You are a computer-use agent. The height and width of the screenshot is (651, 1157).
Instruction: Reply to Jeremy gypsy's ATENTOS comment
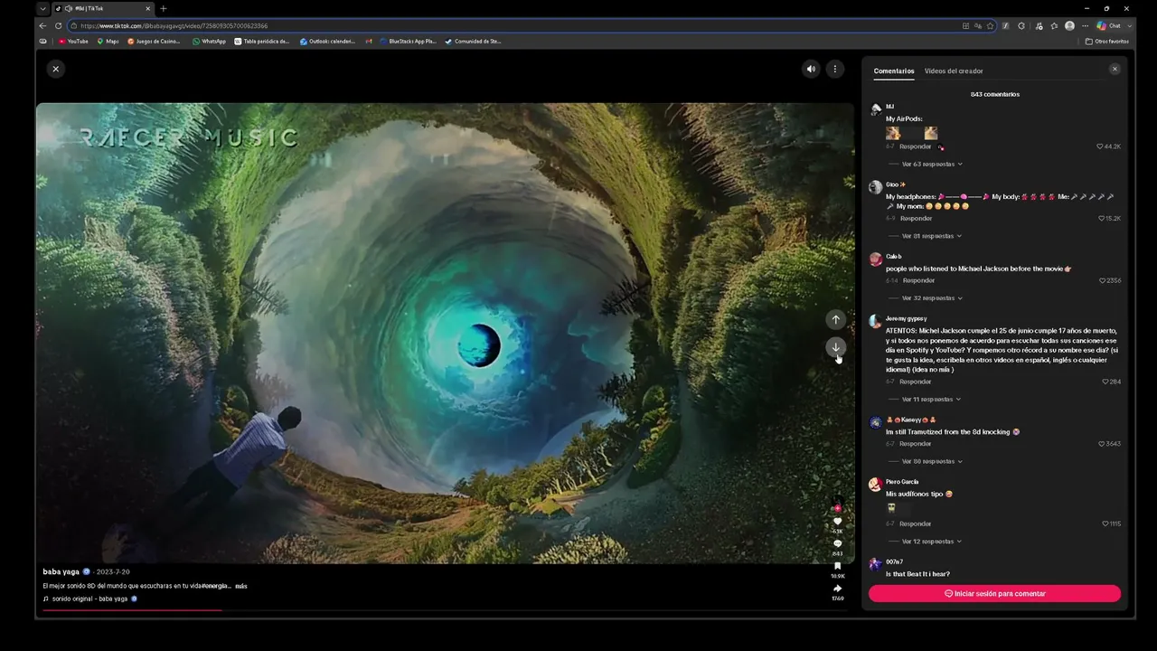[915, 382]
